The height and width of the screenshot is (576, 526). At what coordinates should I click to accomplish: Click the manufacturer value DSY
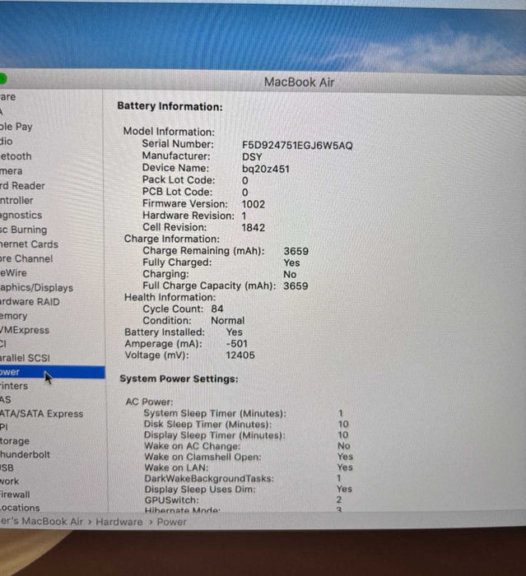[252, 157]
